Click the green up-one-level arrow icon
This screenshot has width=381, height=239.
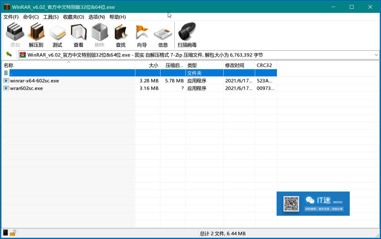(9, 54)
